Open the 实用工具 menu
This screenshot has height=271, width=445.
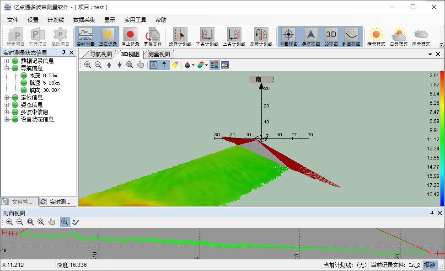[x=135, y=20]
